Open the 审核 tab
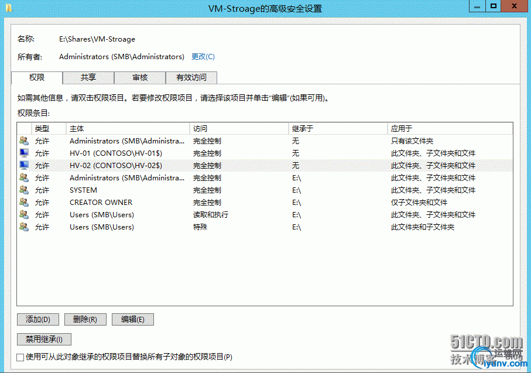 point(140,77)
